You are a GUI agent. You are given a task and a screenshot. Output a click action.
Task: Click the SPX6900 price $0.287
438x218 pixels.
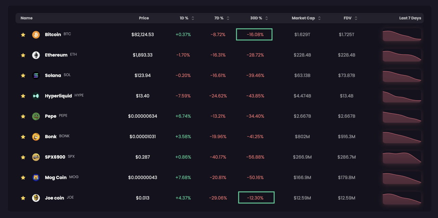pyautogui.click(x=143, y=157)
